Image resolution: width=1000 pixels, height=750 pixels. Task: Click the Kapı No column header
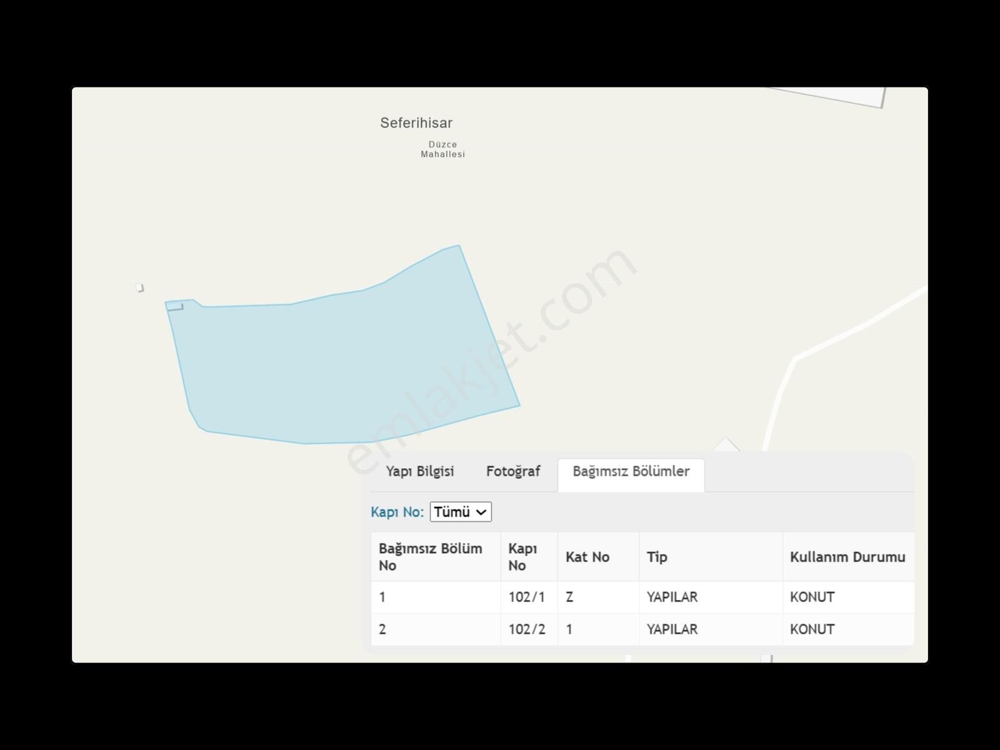click(522, 557)
